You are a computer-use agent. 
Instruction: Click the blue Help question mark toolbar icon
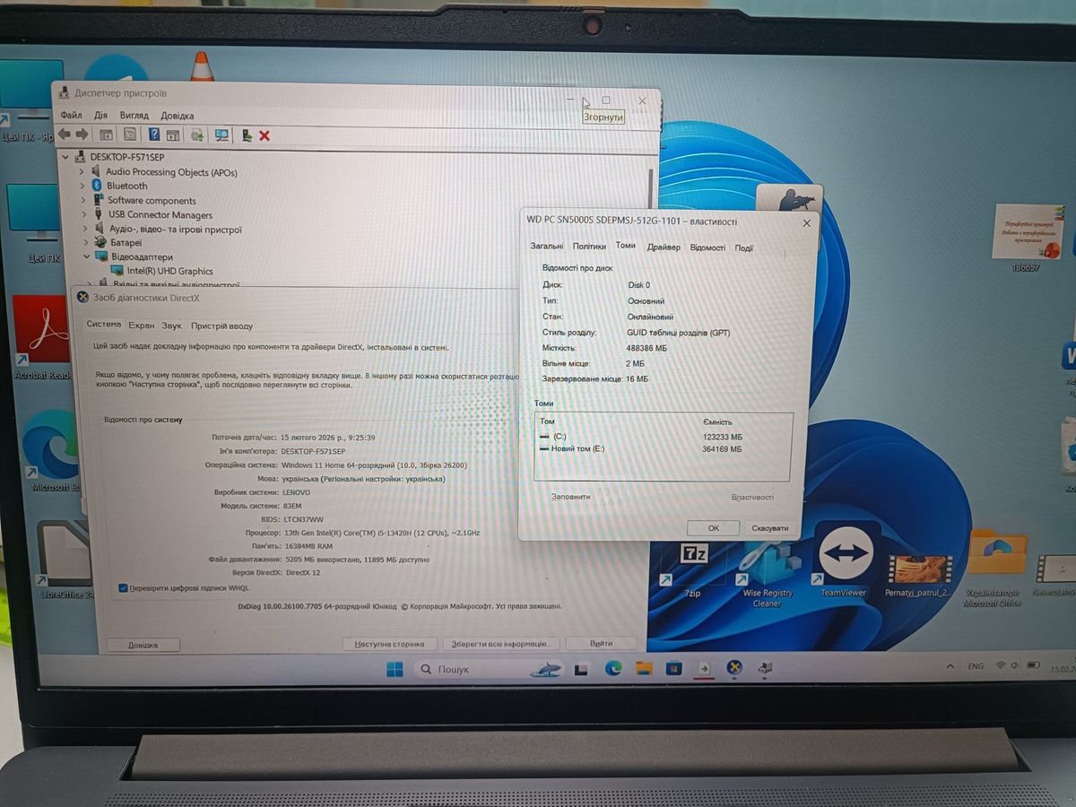coord(153,134)
